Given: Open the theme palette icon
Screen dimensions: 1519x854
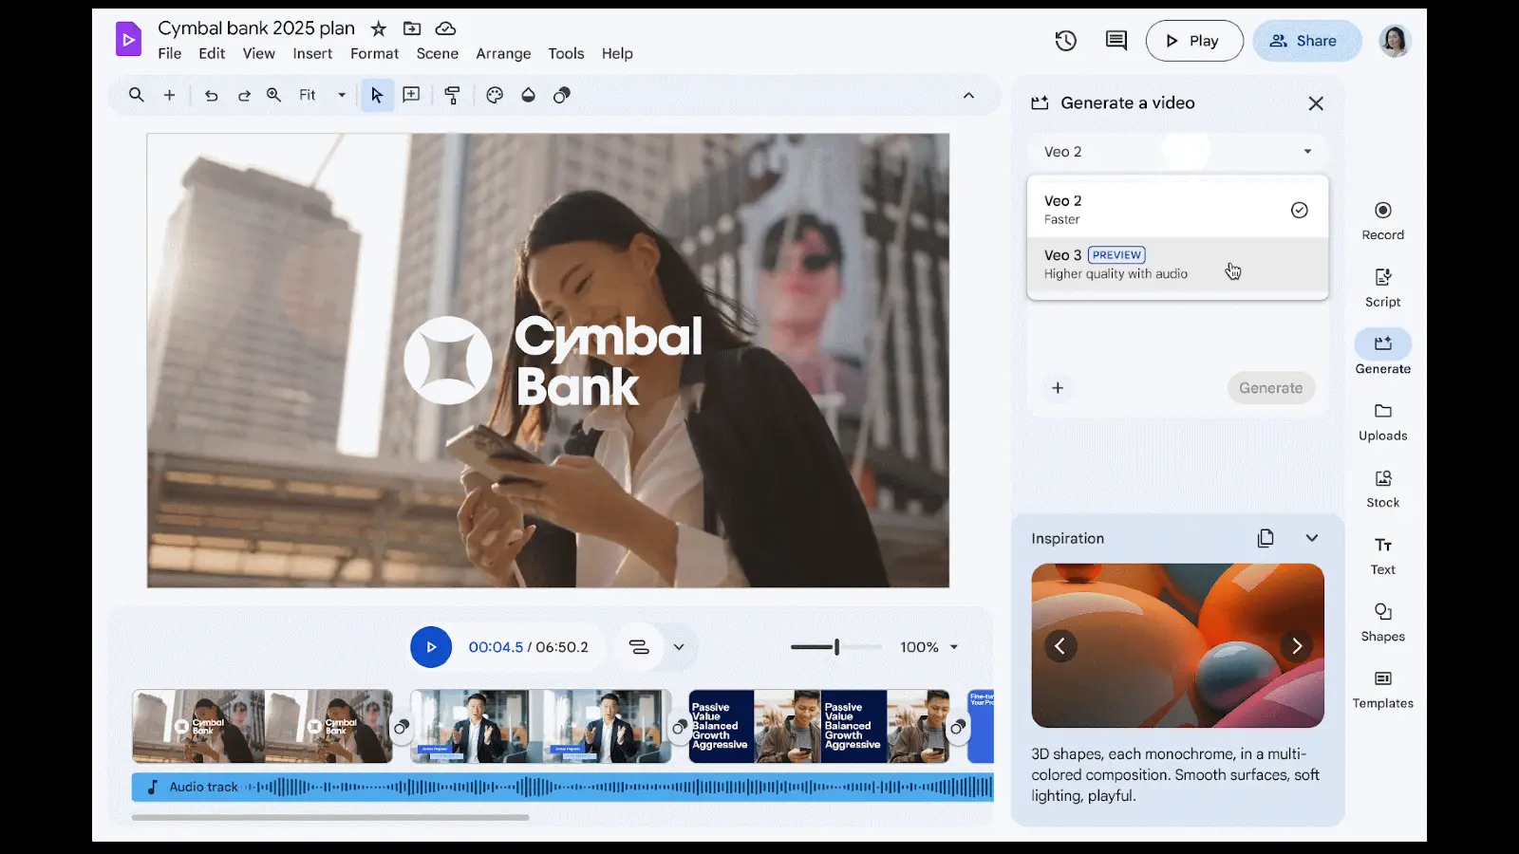Looking at the screenshot, I should click(x=495, y=95).
